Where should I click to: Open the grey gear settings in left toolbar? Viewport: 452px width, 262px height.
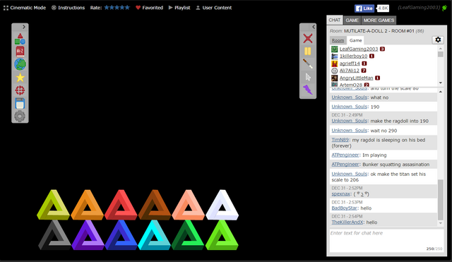click(x=20, y=117)
